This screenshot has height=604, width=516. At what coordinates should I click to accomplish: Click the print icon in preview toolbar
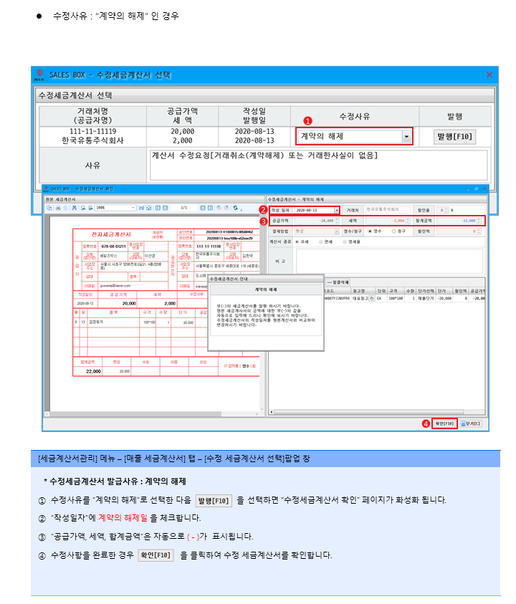58,208
